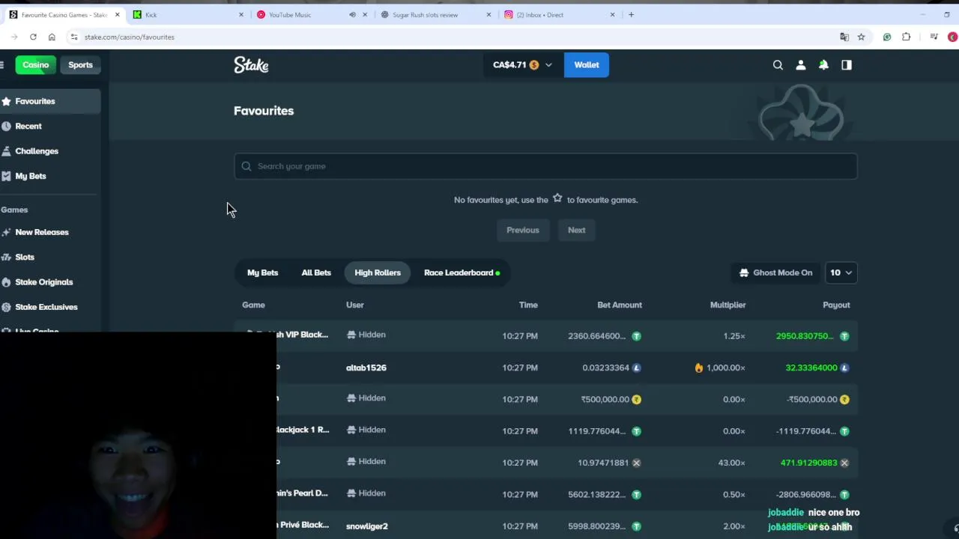Click the Stake logo
Image resolution: width=959 pixels, height=539 pixels.
pos(251,65)
